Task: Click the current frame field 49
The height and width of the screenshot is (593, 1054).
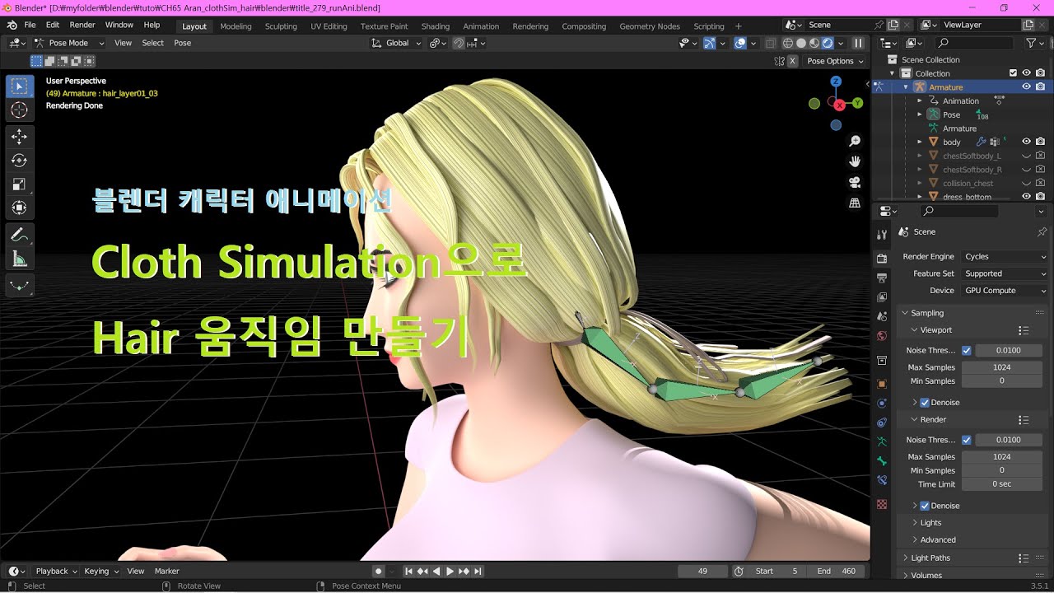Action: [x=702, y=571]
